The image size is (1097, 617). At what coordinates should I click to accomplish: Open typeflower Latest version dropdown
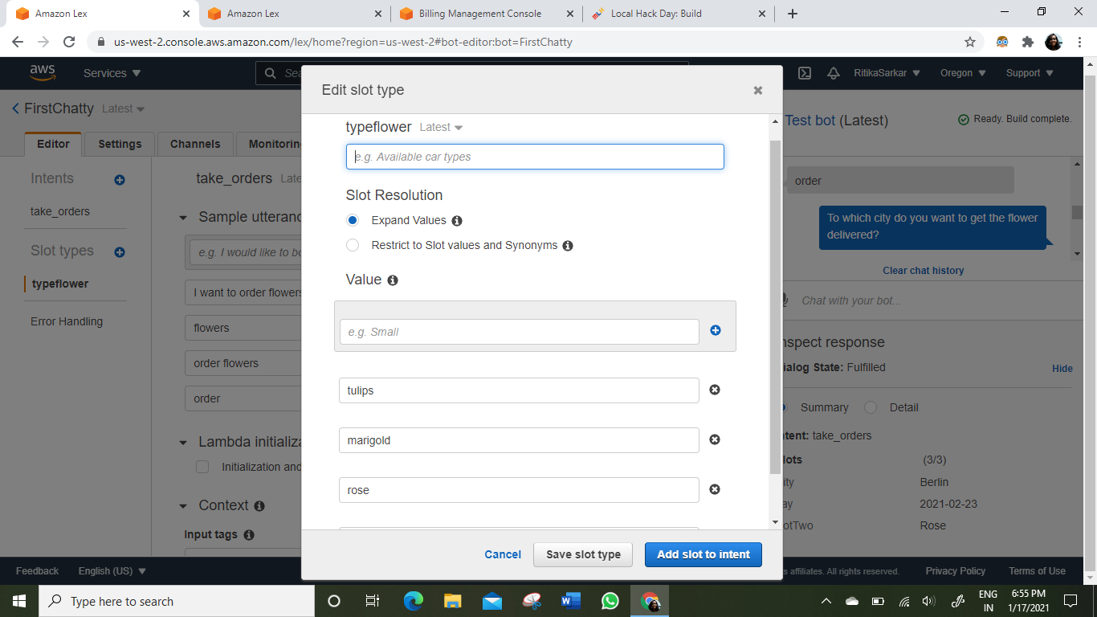442,127
